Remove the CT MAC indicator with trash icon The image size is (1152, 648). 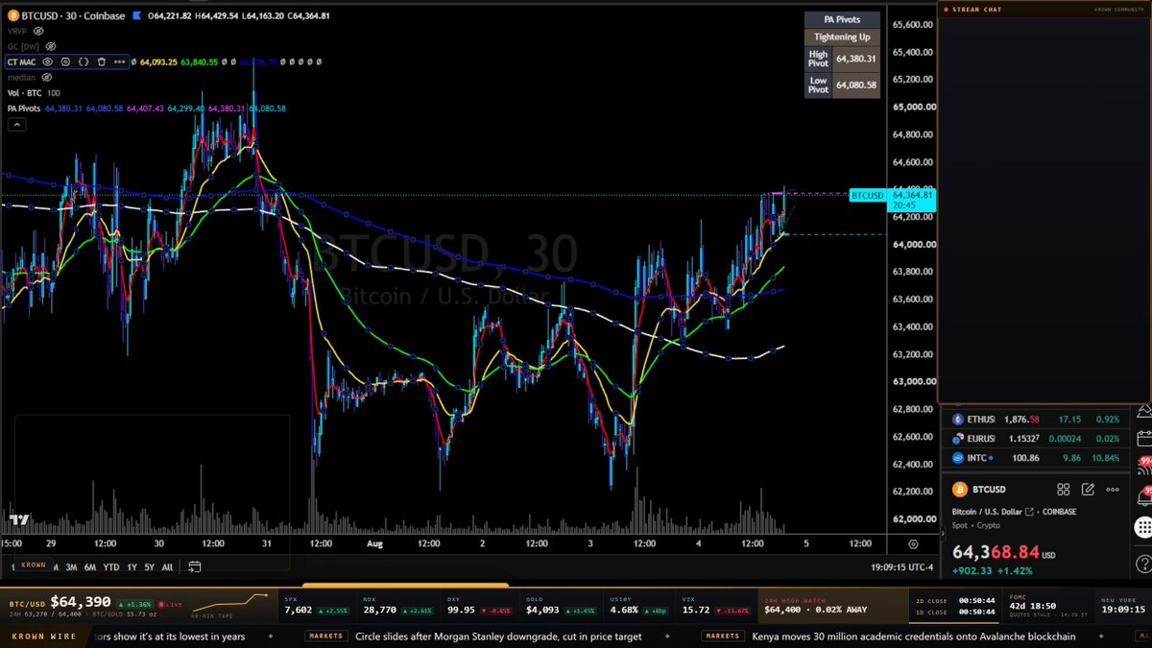pyautogui.click(x=101, y=61)
